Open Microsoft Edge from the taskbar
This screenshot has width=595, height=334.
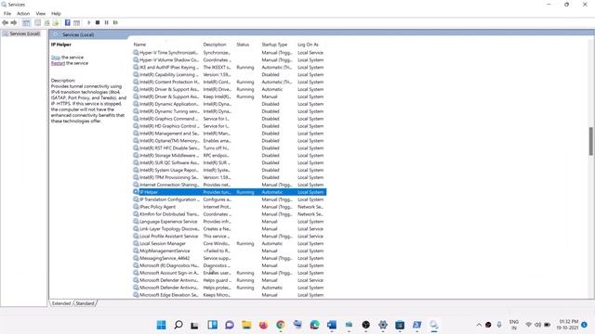point(314,325)
